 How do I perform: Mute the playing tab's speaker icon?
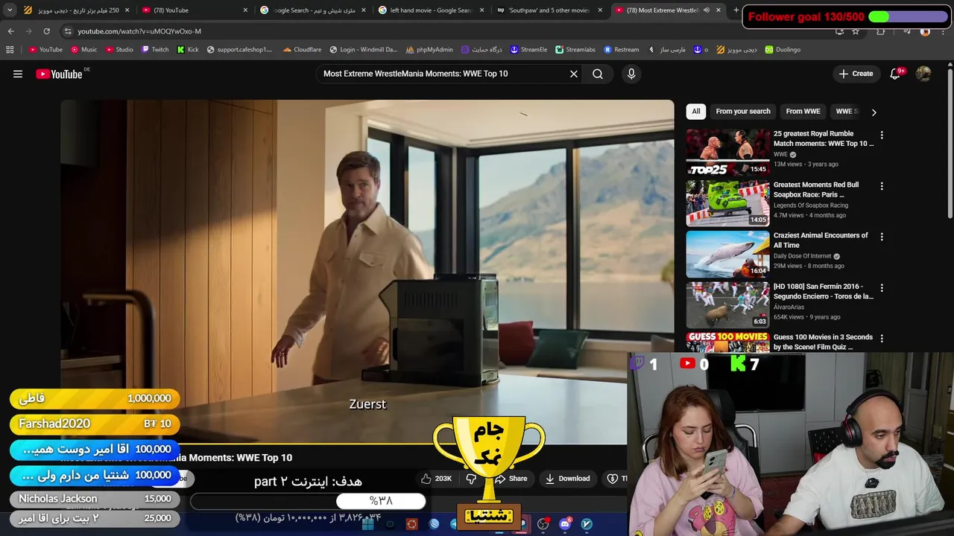click(x=706, y=10)
